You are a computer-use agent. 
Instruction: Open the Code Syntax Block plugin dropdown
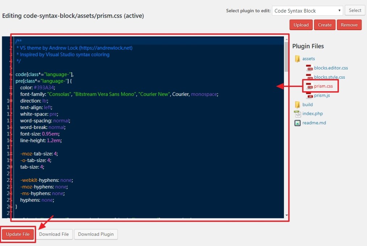point(307,11)
